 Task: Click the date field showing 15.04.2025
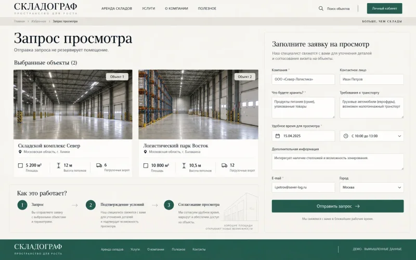click(303, 136)
